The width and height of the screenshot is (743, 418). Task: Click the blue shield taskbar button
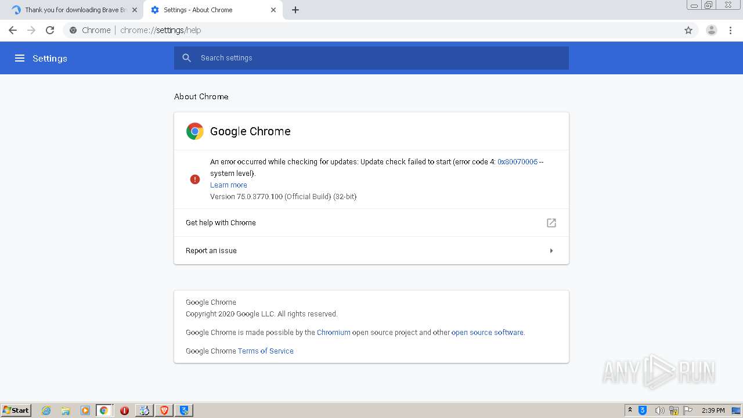184,410
